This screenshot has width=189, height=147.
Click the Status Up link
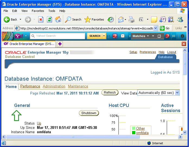coord(39,123)
